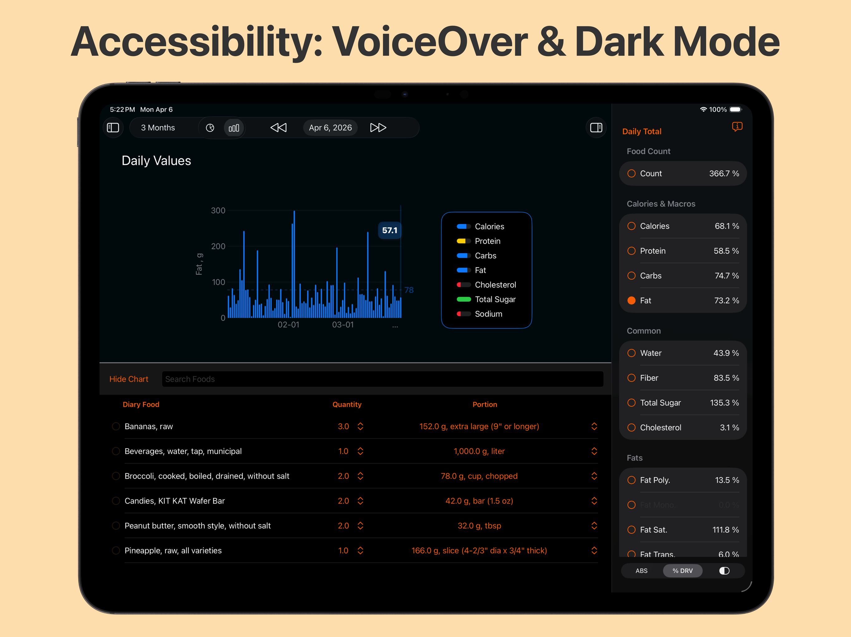Jump to the previous time period
Image resolution: width=851 pixels, height=637 pixels.
pos(278,128)
